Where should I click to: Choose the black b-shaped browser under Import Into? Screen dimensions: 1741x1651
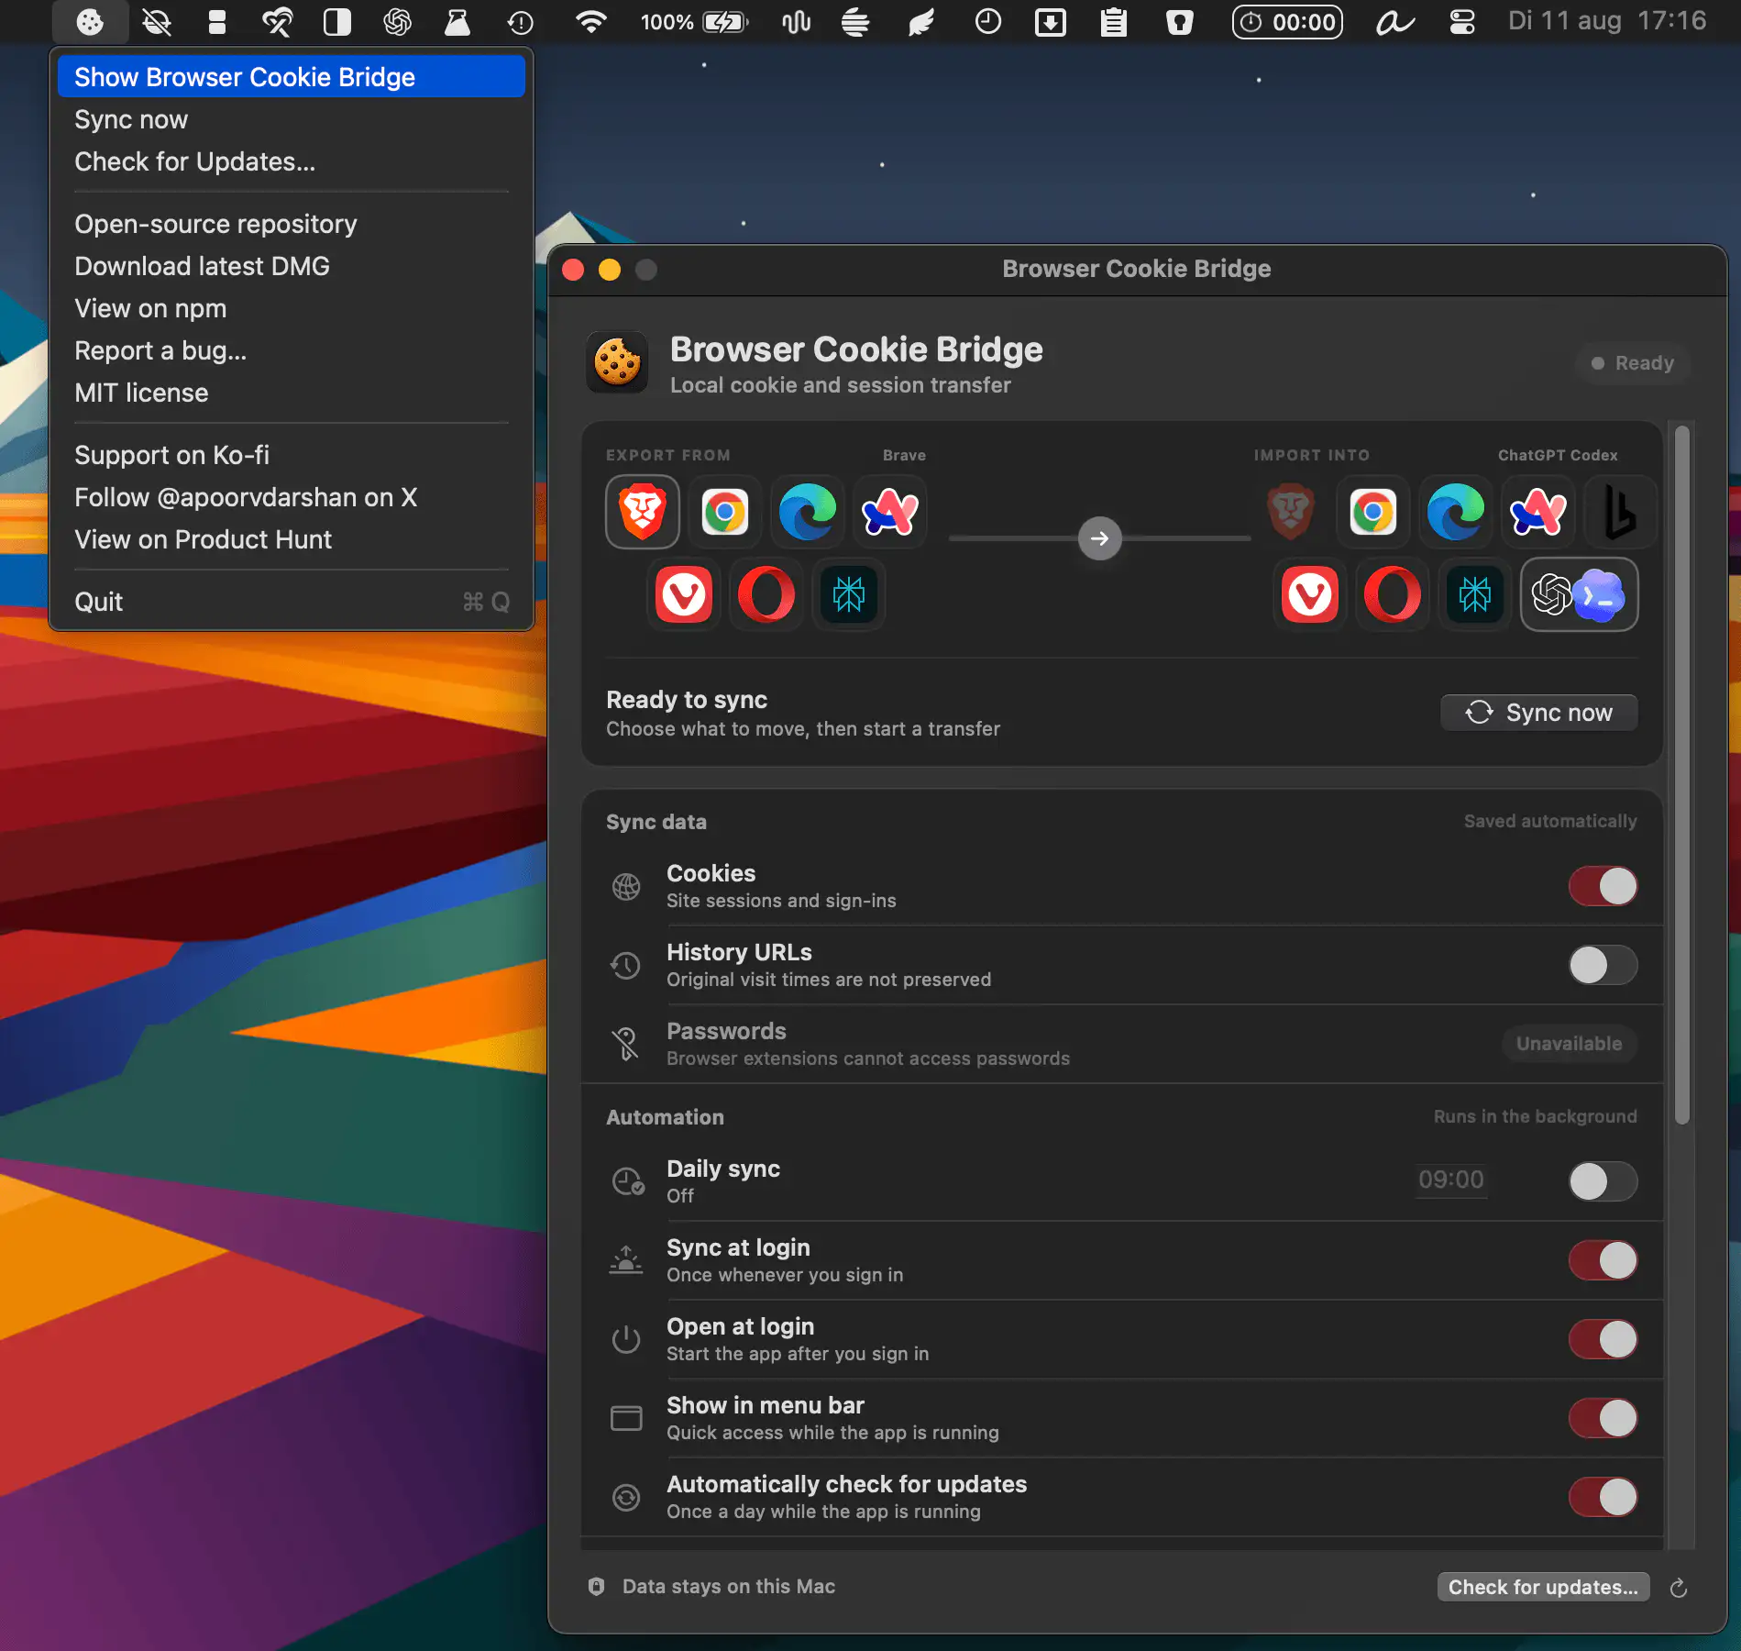pos(1620,512)
